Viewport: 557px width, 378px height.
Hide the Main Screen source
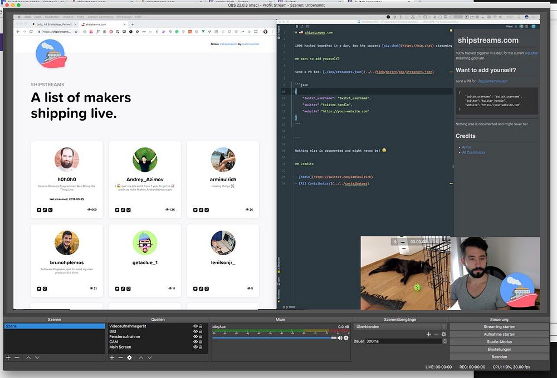[196, 347]
